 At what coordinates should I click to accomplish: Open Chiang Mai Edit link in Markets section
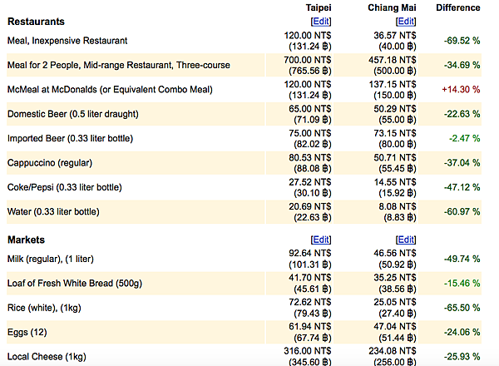405,240
